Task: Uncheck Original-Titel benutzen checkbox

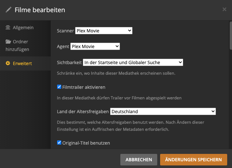Action: click(x=59, y=143)
